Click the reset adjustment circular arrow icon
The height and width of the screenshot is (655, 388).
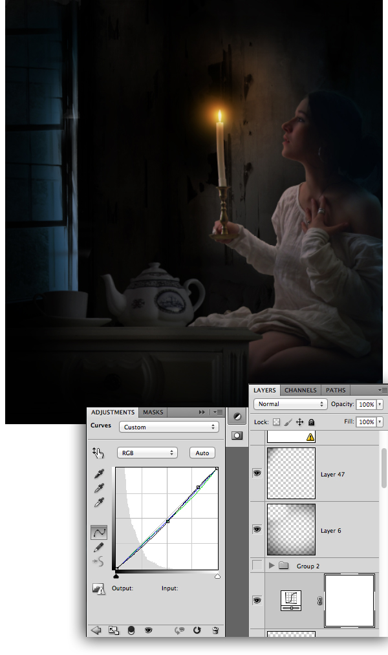pyautogui.click(x=197, y=630)
